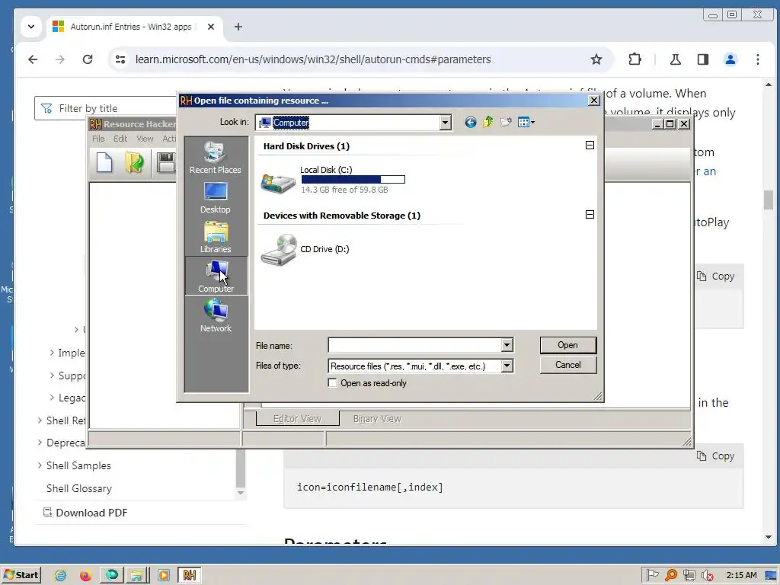Reload the browser page
This screenshot has height=585, width=780.
[x=88, y=59]
